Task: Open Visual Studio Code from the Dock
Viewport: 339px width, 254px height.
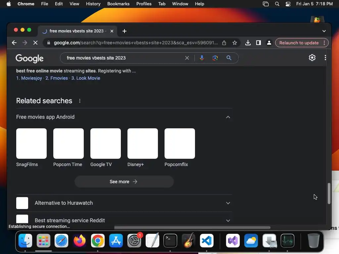Action: (207, 241)
